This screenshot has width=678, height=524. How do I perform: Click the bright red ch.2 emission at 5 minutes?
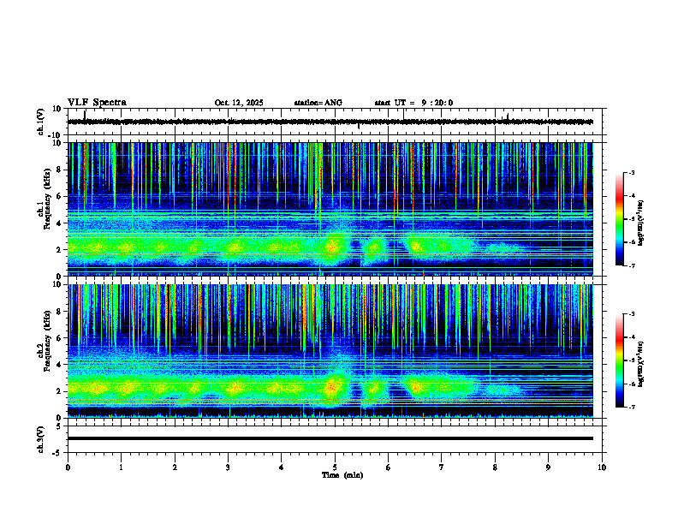point(331,386)
